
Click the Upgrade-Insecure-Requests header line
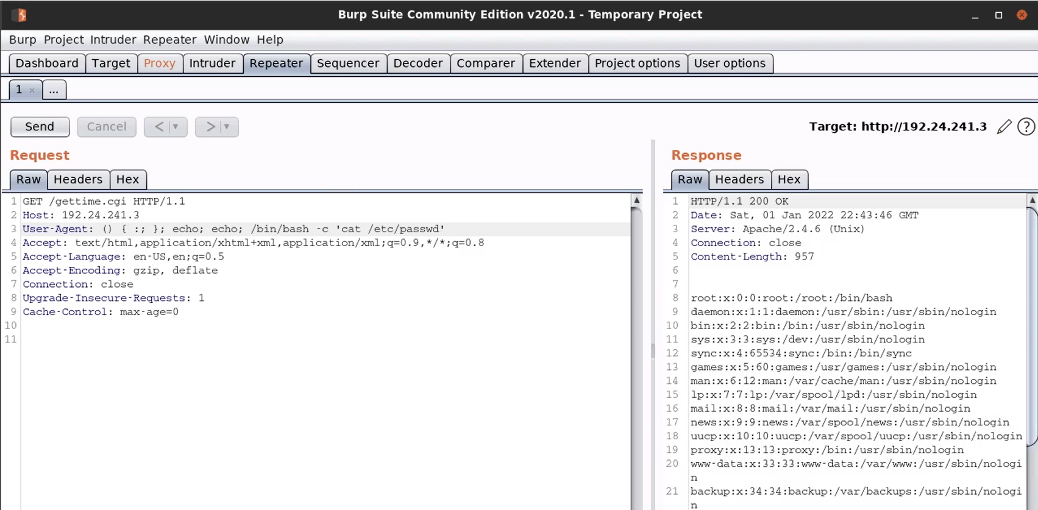[x=113, y=298]
